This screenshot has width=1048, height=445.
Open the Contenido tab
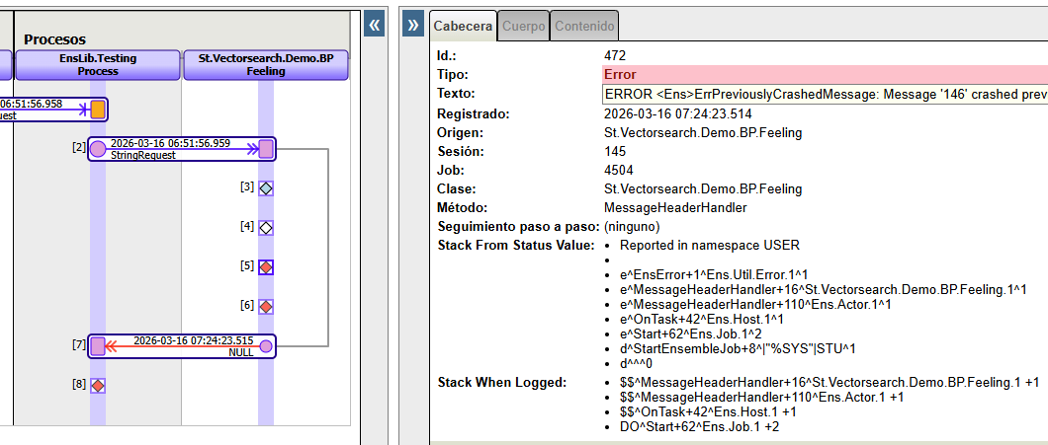[584, 26]
